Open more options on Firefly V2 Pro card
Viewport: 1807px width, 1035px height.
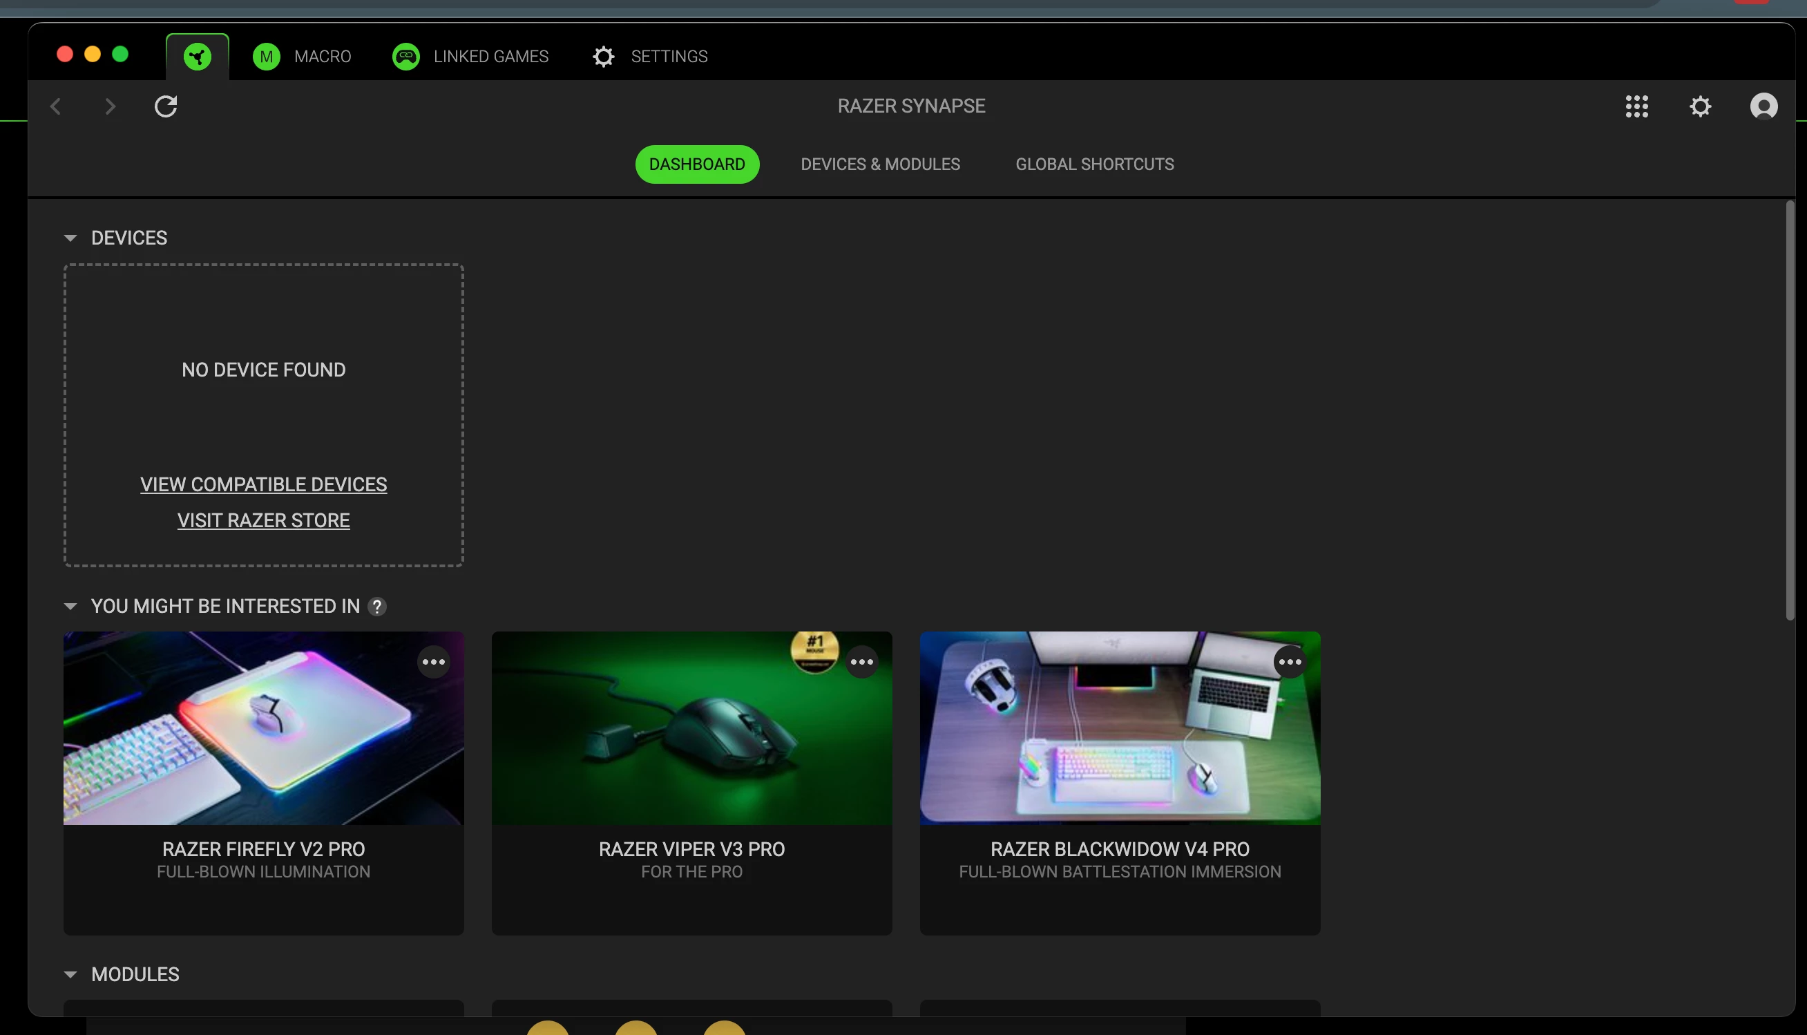pyautogui.click(x=434, y=662)
